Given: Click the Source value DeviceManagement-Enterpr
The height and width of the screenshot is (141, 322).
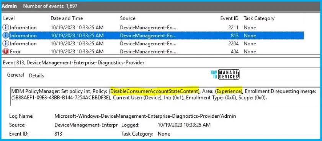Looking at the screenshot, I should [86, 125].
